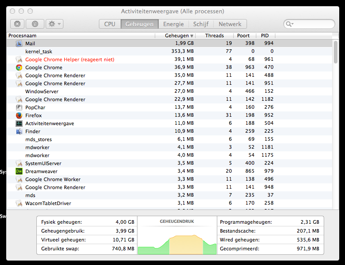Click the Google Chrome Helper icon

tap(19, 59)
